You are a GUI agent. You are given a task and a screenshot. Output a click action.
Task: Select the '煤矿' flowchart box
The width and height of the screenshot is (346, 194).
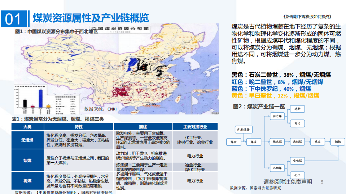(233, 142)
